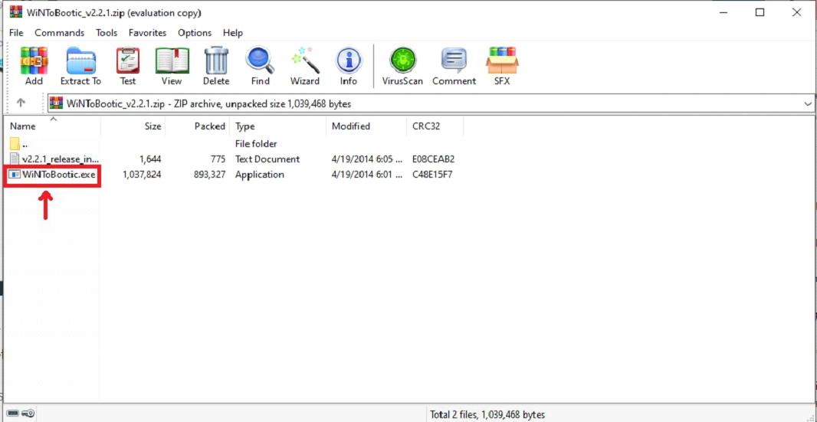Open the Favorites menu
The width and height of the screenshot is (817, 422).
pyautogui.click(x=147, y=33)
